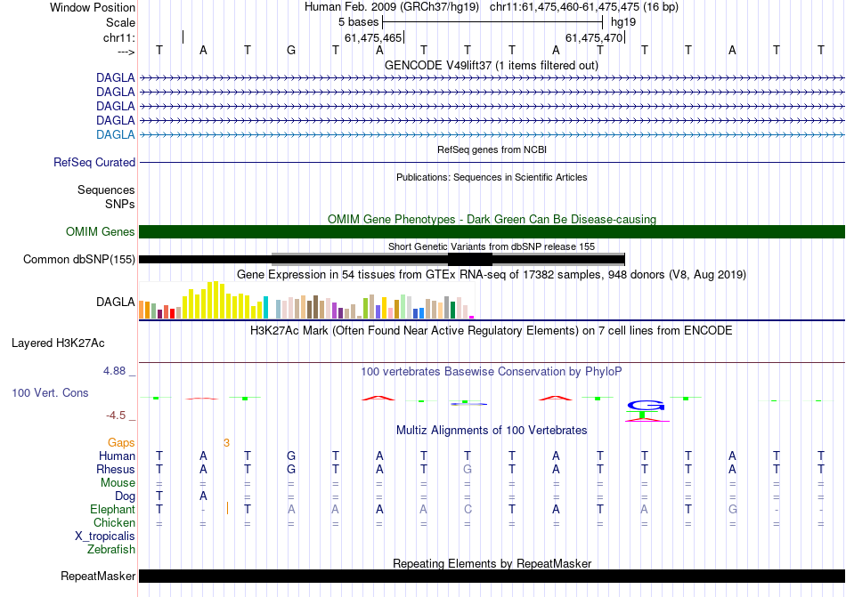
Task: Click the 61,475,470 position marker
Action: point(595,37)
